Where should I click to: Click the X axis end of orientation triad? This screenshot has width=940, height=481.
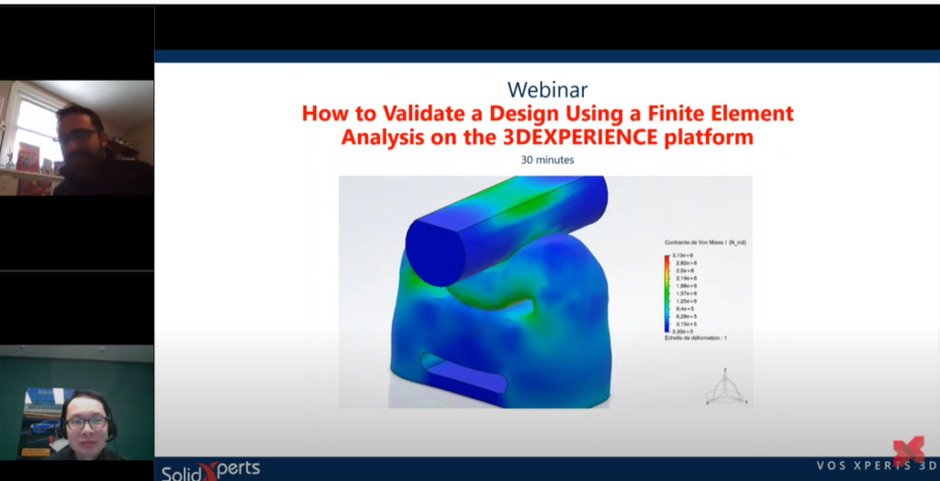point(708,402)
